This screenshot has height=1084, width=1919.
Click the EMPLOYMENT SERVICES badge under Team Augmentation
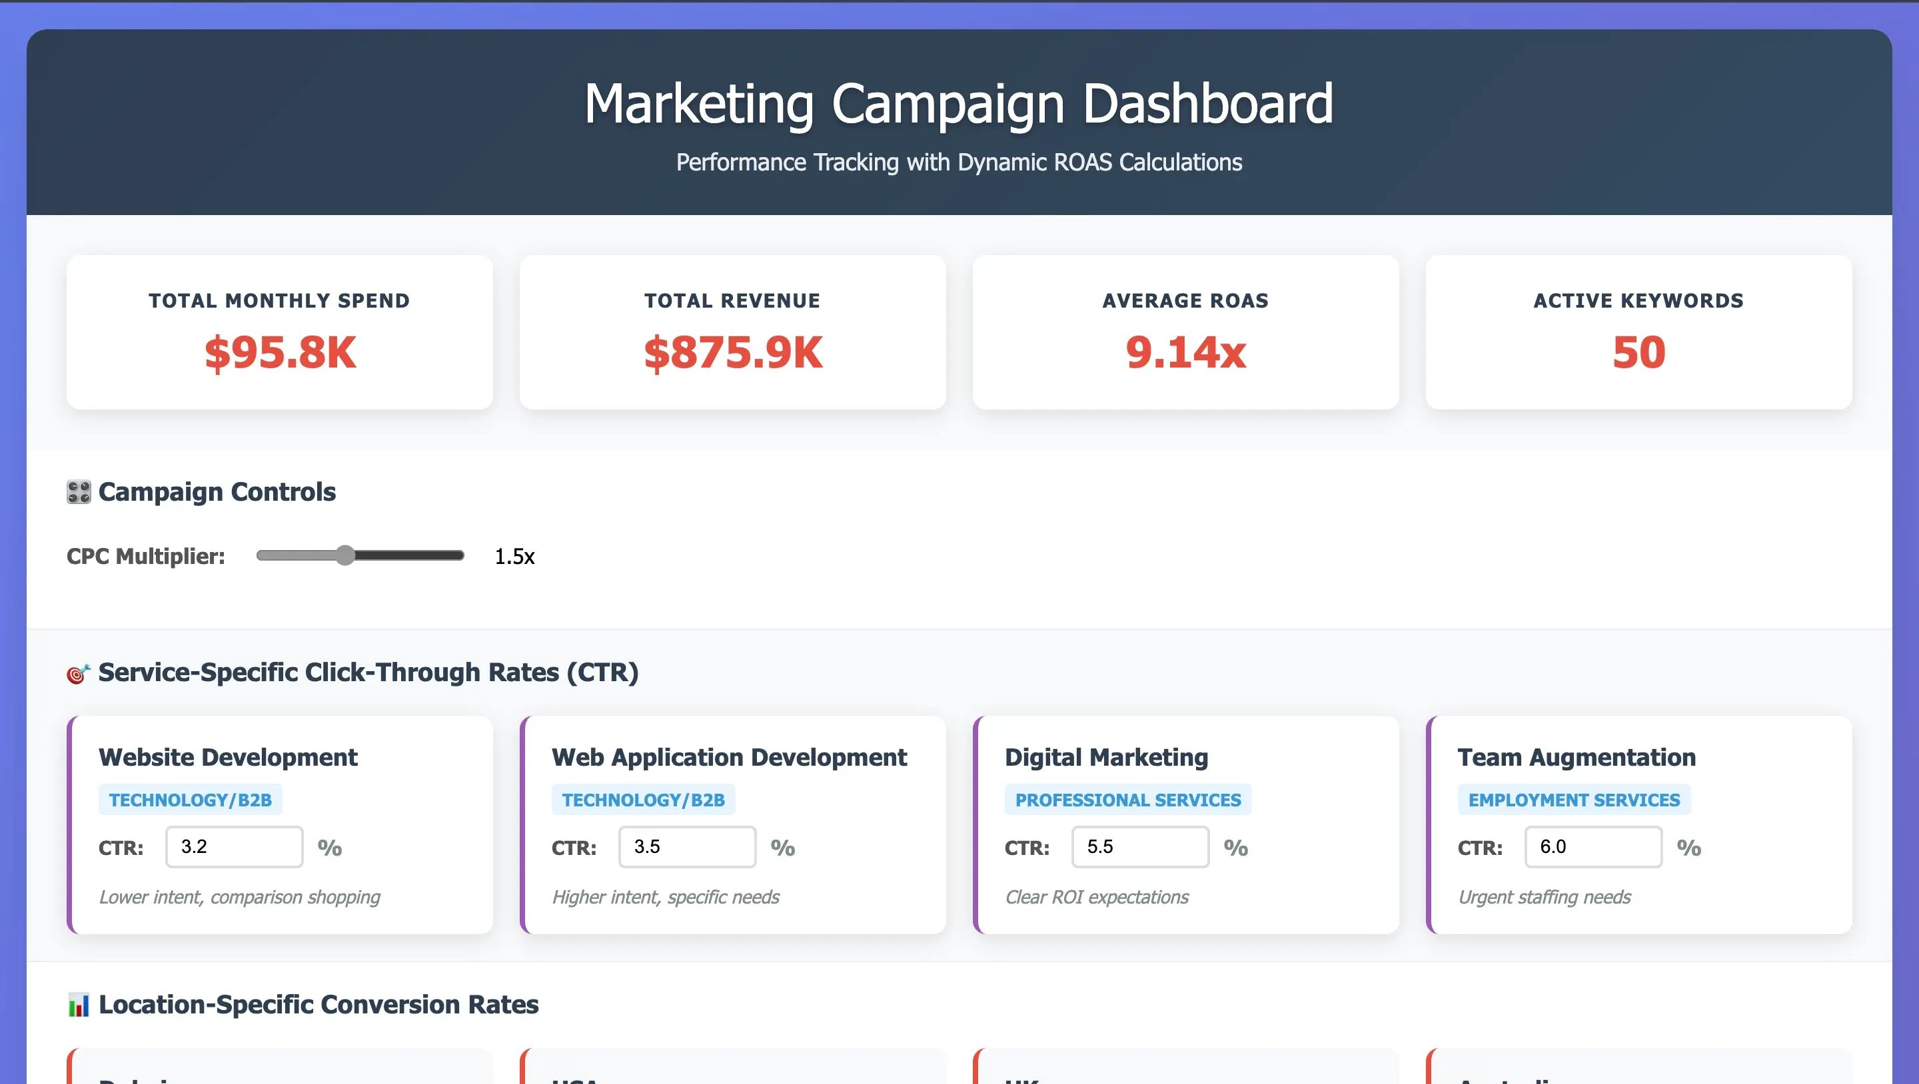coord(1574,799)
